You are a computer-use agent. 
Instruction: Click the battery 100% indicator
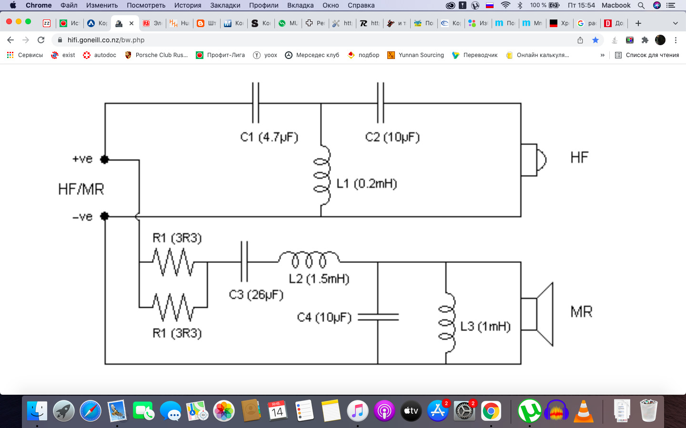[545, 5]
